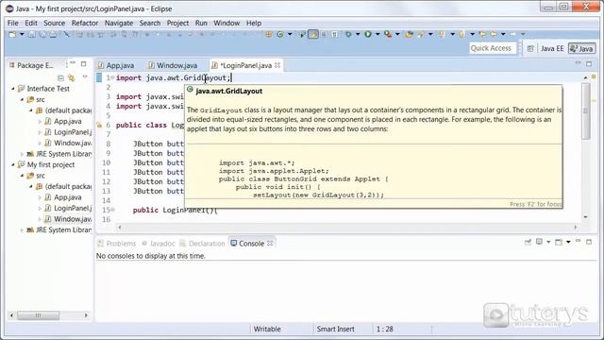
Task: Click the Run Last Tool external tools icon
Action: (388, 34)
